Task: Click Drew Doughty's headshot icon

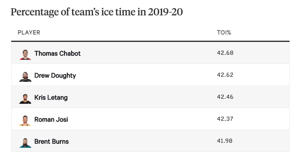Action: 25,77
